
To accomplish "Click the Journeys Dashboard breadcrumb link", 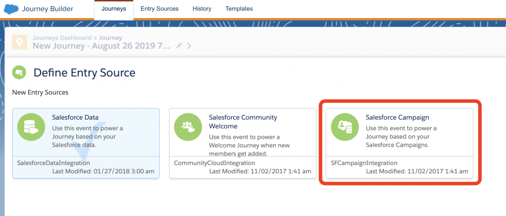I will tap(62, 38).
